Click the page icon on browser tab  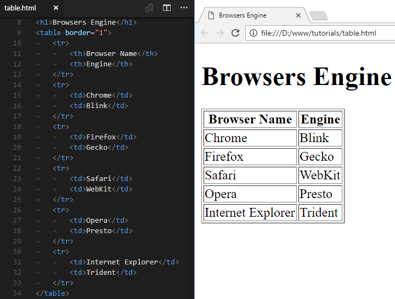click(x=211, y=15)
